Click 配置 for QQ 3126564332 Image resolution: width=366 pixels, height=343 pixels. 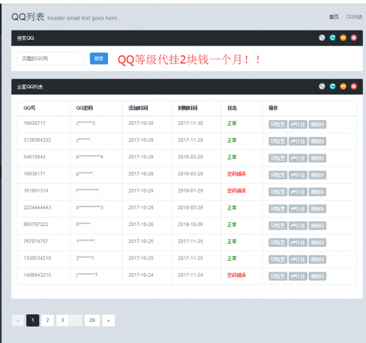[x=278, y=141]
